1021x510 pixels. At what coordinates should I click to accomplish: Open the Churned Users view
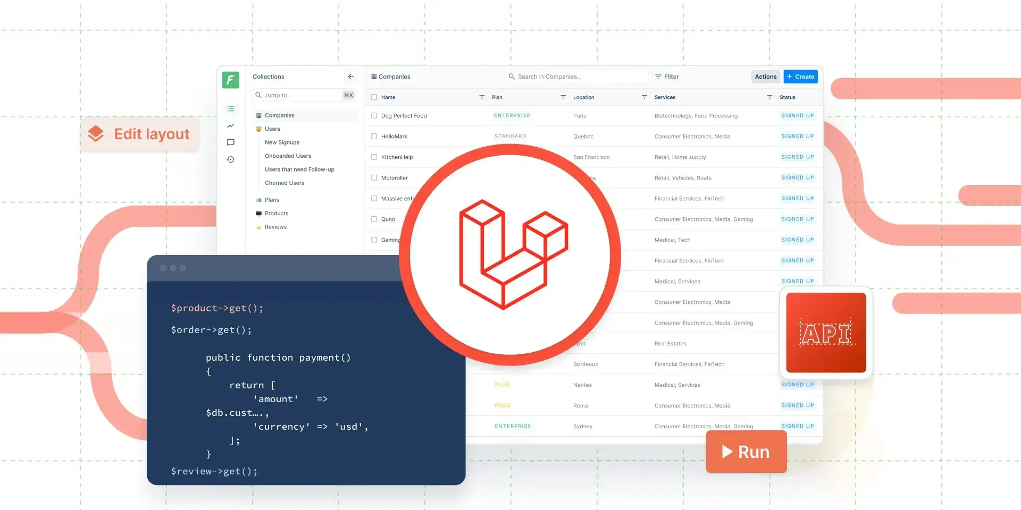284,183
